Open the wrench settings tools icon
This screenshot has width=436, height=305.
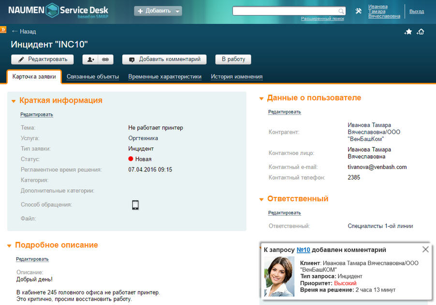tap(359, 11)
